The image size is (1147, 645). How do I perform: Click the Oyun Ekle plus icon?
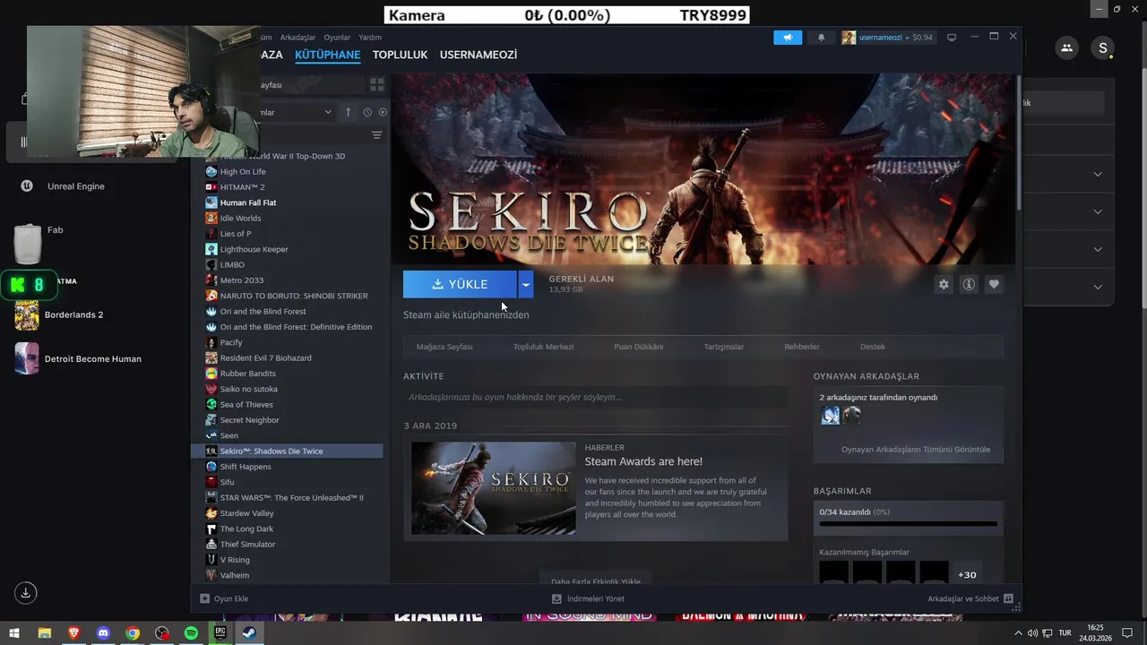click(204, 598)
